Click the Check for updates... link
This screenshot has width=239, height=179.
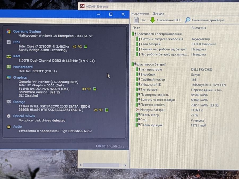click(x=110, y=146)
